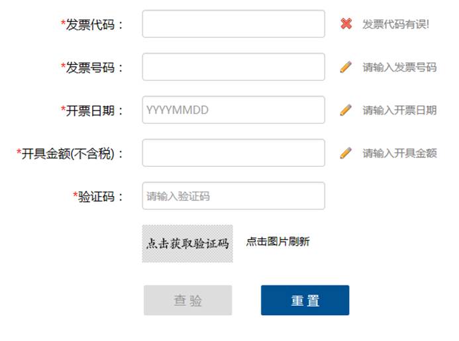
Task: Focus the 发票号码 input field
Action: tap(234, 67)
